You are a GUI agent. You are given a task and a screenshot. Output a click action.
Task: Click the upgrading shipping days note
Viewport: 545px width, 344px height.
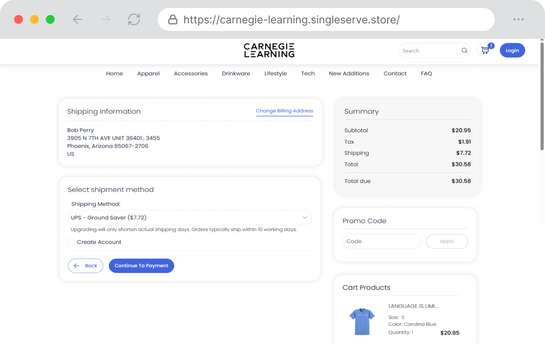tap(184, 230)
